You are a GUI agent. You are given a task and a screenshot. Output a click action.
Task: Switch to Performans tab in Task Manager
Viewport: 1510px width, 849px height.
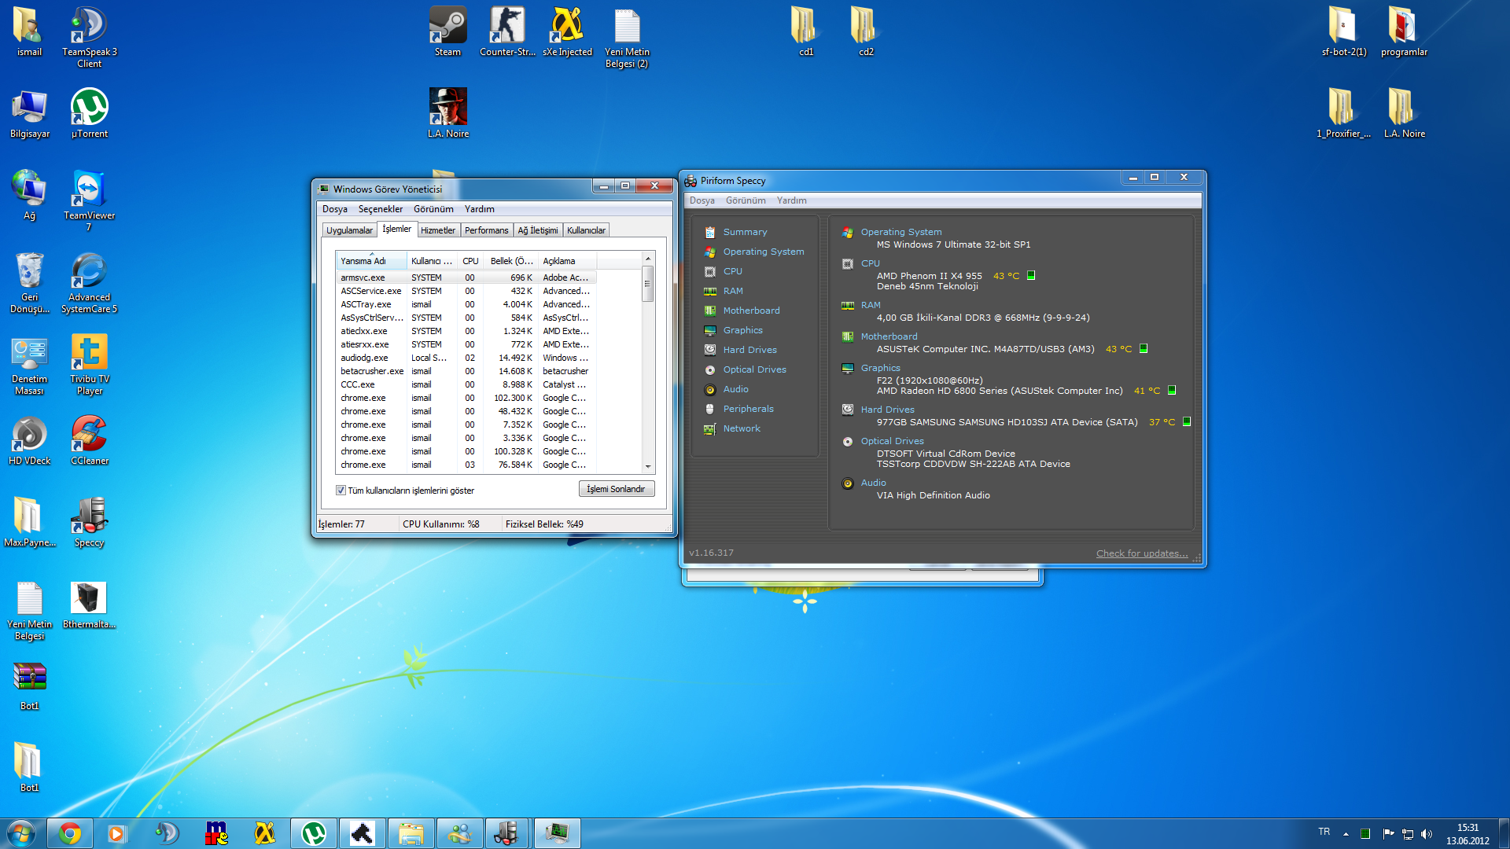(485, 229)
